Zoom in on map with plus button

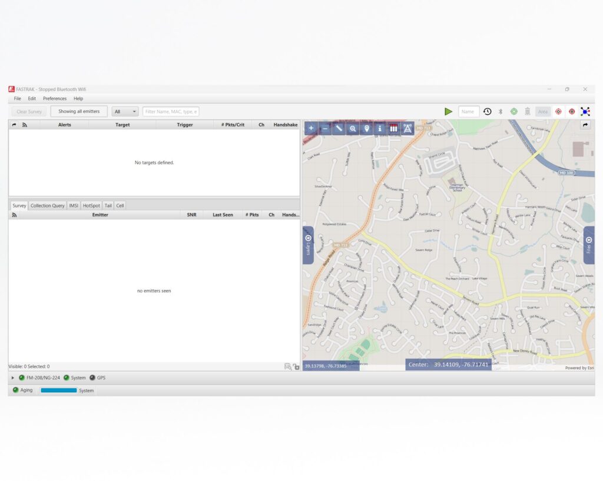tap(311, 128)
